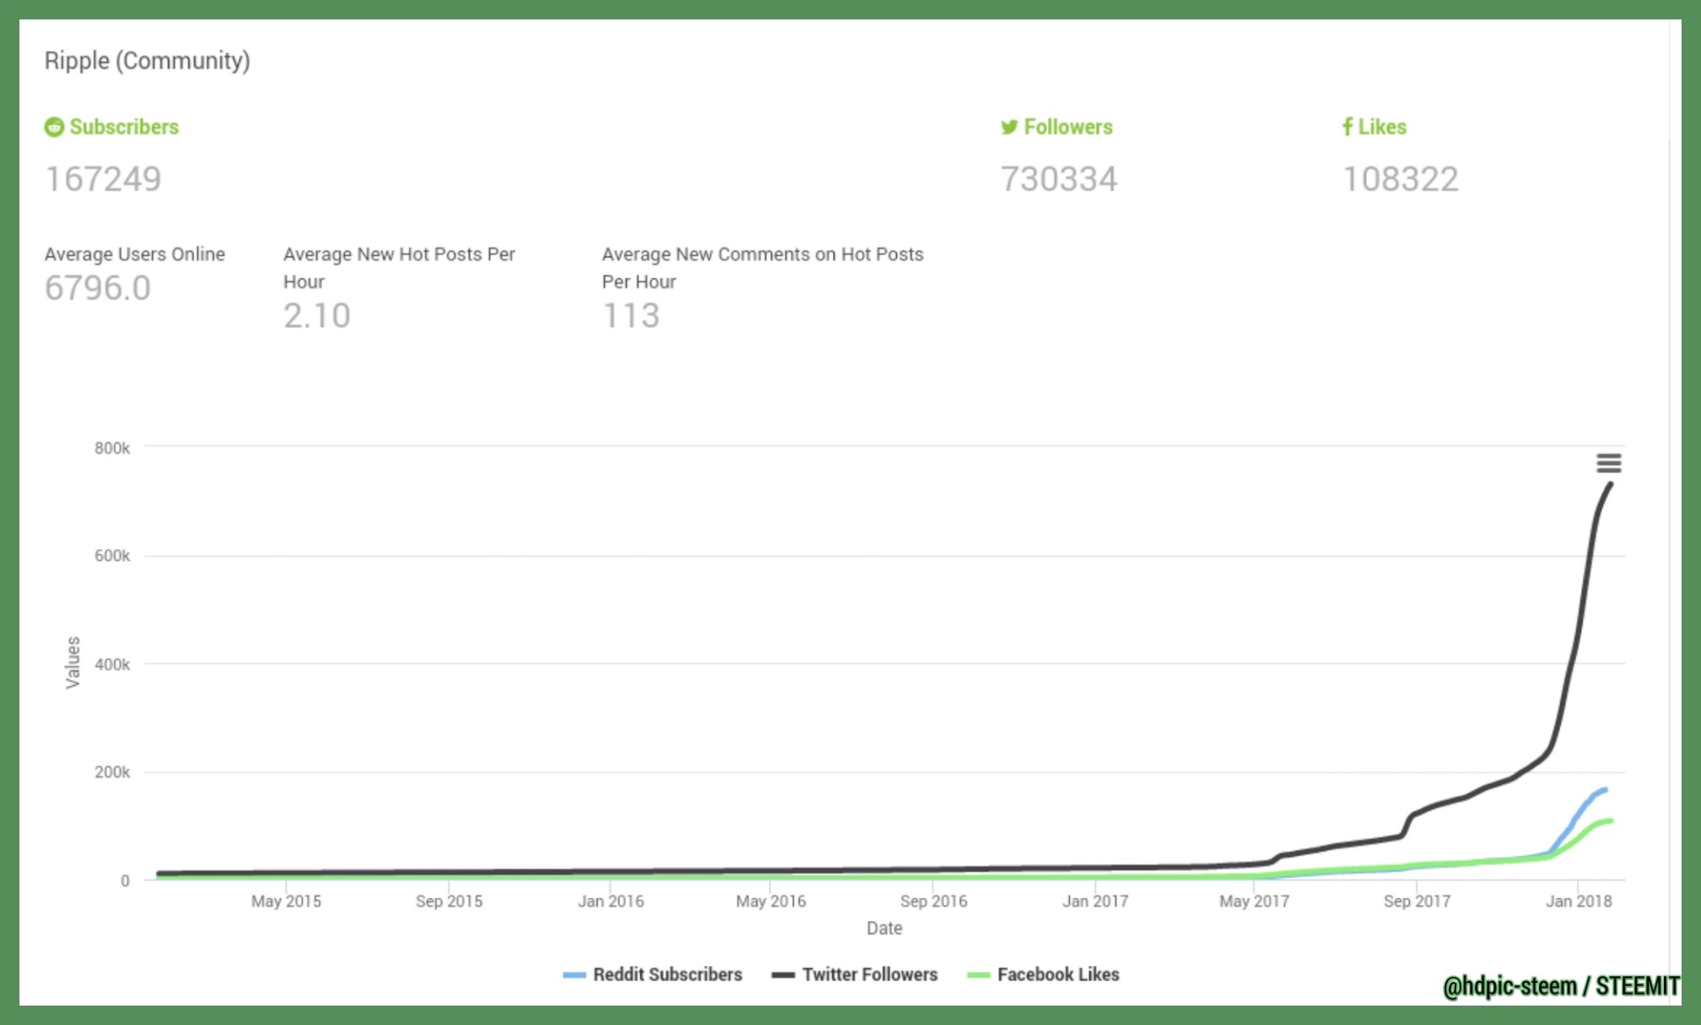Viewport: 1701px width, 1025px height.
Task: Click the Average Users Online label
Action: click(134, 254)
